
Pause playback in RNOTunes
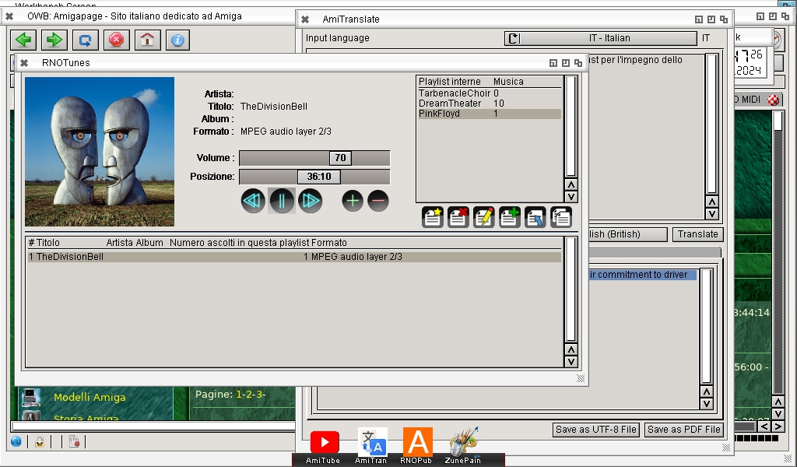[x=281, y=201]
